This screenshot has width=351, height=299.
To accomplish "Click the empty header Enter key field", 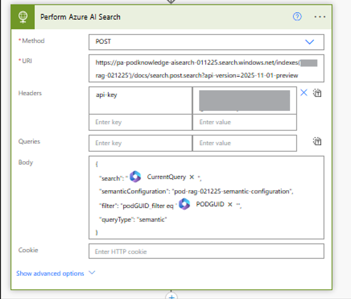I will [x=140, y=122].
